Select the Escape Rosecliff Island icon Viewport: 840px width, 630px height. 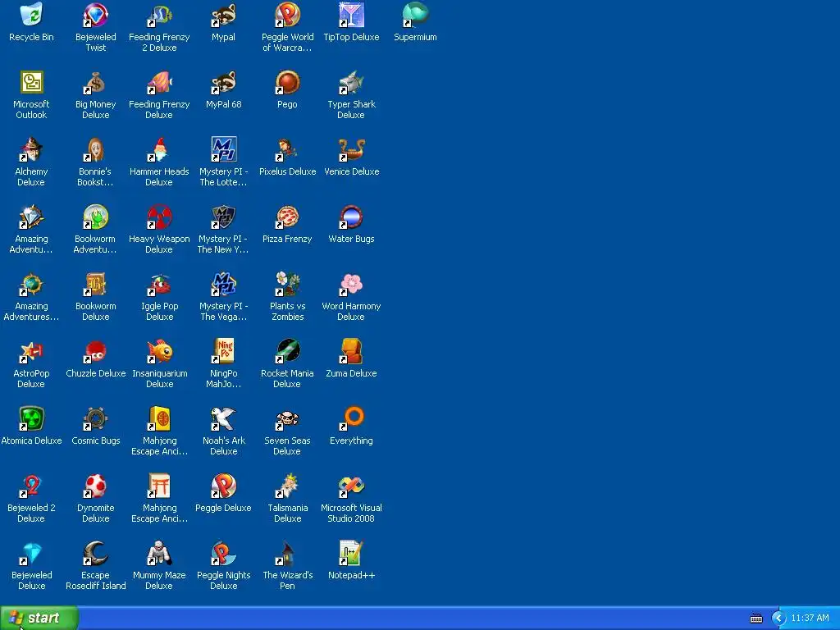(x=95, y=553)
